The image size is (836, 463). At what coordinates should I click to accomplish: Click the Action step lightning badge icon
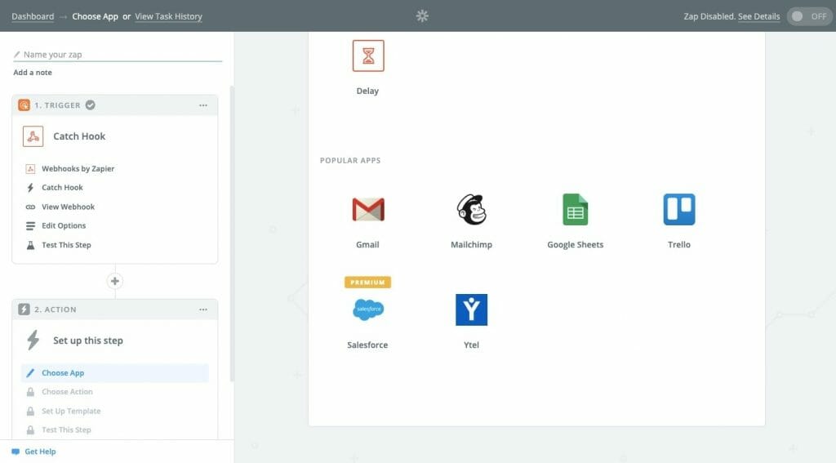[24, 309]
